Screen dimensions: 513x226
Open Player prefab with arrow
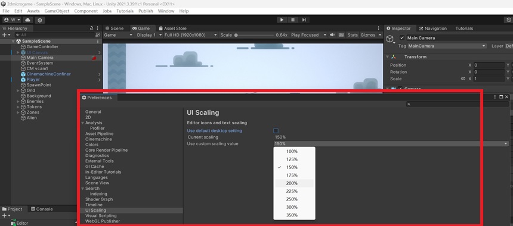(99, 80)
